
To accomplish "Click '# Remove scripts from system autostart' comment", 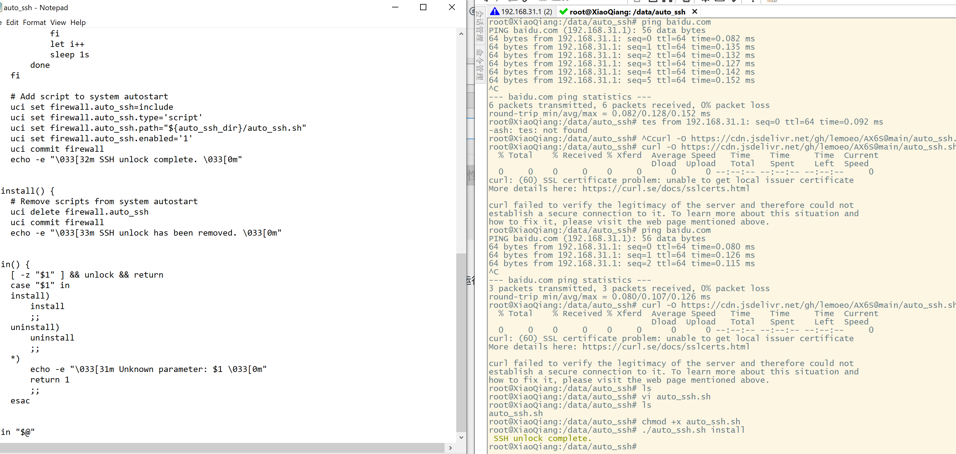I will click(x=104, y=201).
